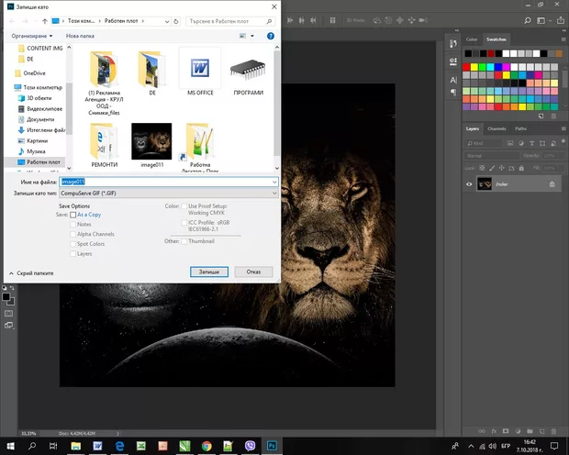Collapse folders with Скрий папките
This screenshot has width=569, height=455.
(x=32, y=272)
